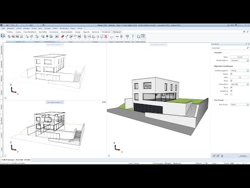Screen dimensions: 250x188
Task: Open the Ansicht menu
Action: tap(19, 28)
